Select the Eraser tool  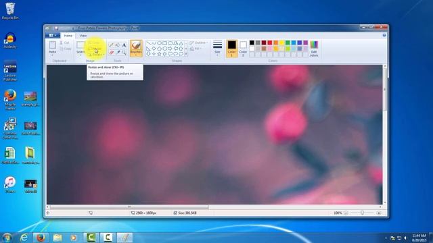(111, 53)
